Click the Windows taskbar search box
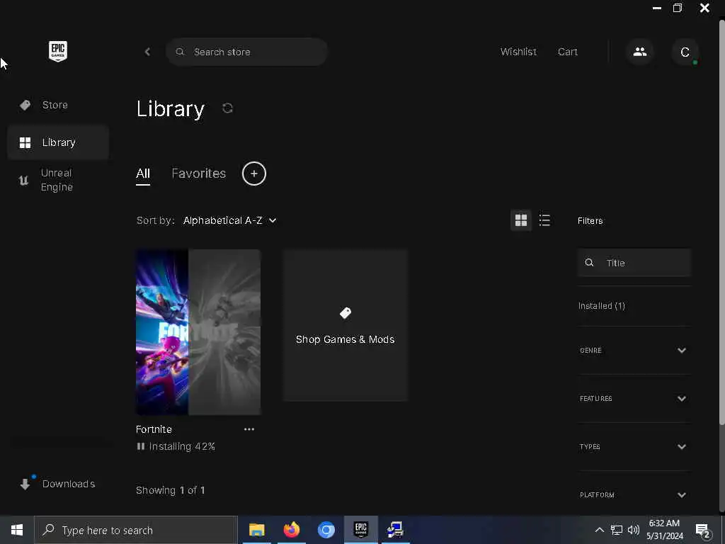 coord(136,530)
